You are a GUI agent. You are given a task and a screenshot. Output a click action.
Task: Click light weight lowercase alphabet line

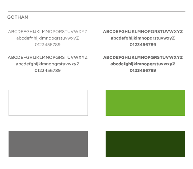pyautogui.click(x=48, y=38)
